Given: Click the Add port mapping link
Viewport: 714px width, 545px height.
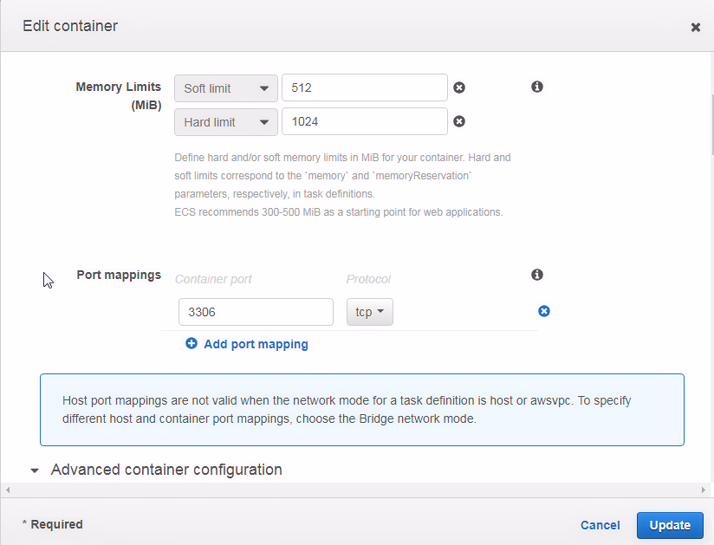Looking at the screenshot, I should point(256,344).
